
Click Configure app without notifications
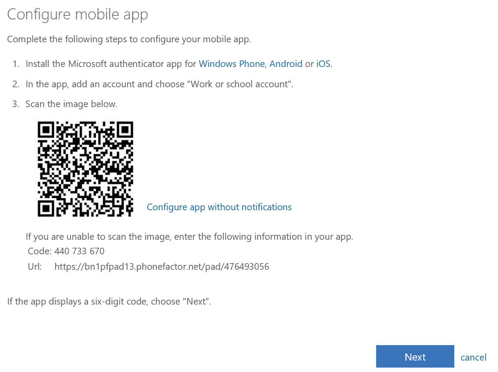coord(219,207)
